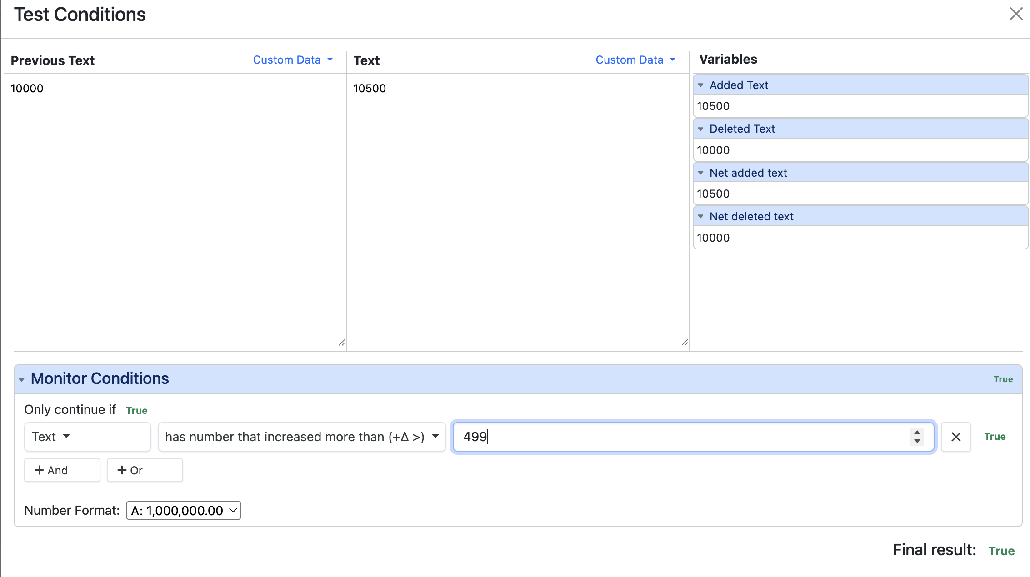This screenshot has width=1030, height=577.
Task: Collapse the Net added text section
Action: 701,173
